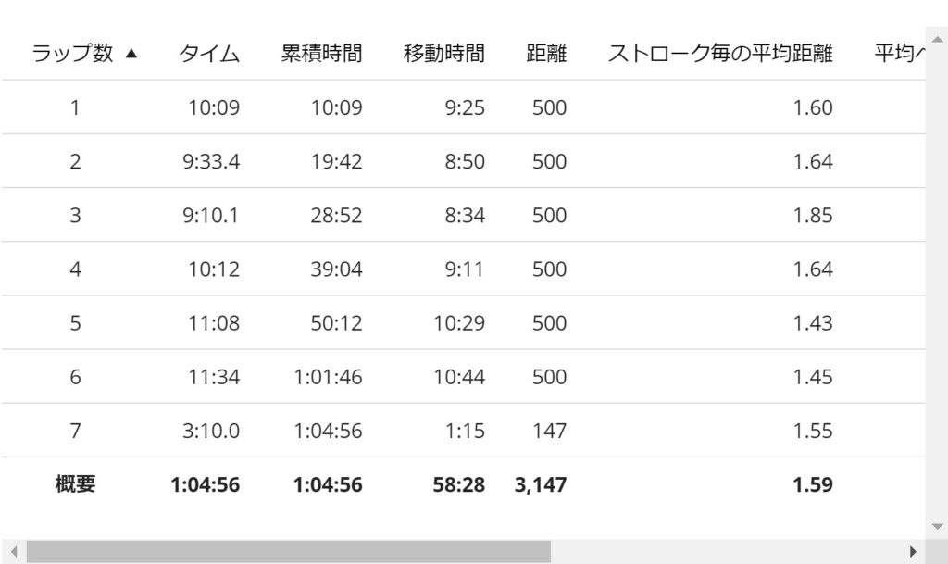Select lap 6 moving time 10:44

tap(459, 377)
